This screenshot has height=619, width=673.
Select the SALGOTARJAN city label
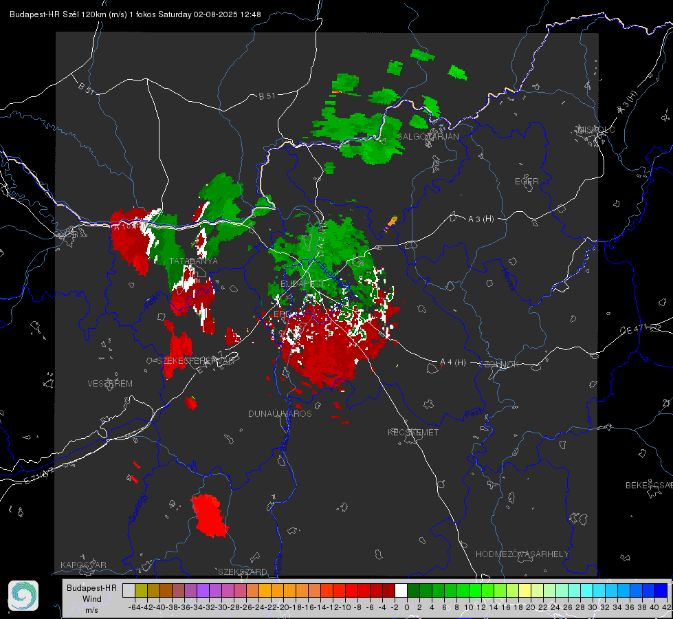(428, 137)
